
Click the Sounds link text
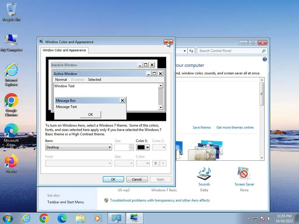204,184
